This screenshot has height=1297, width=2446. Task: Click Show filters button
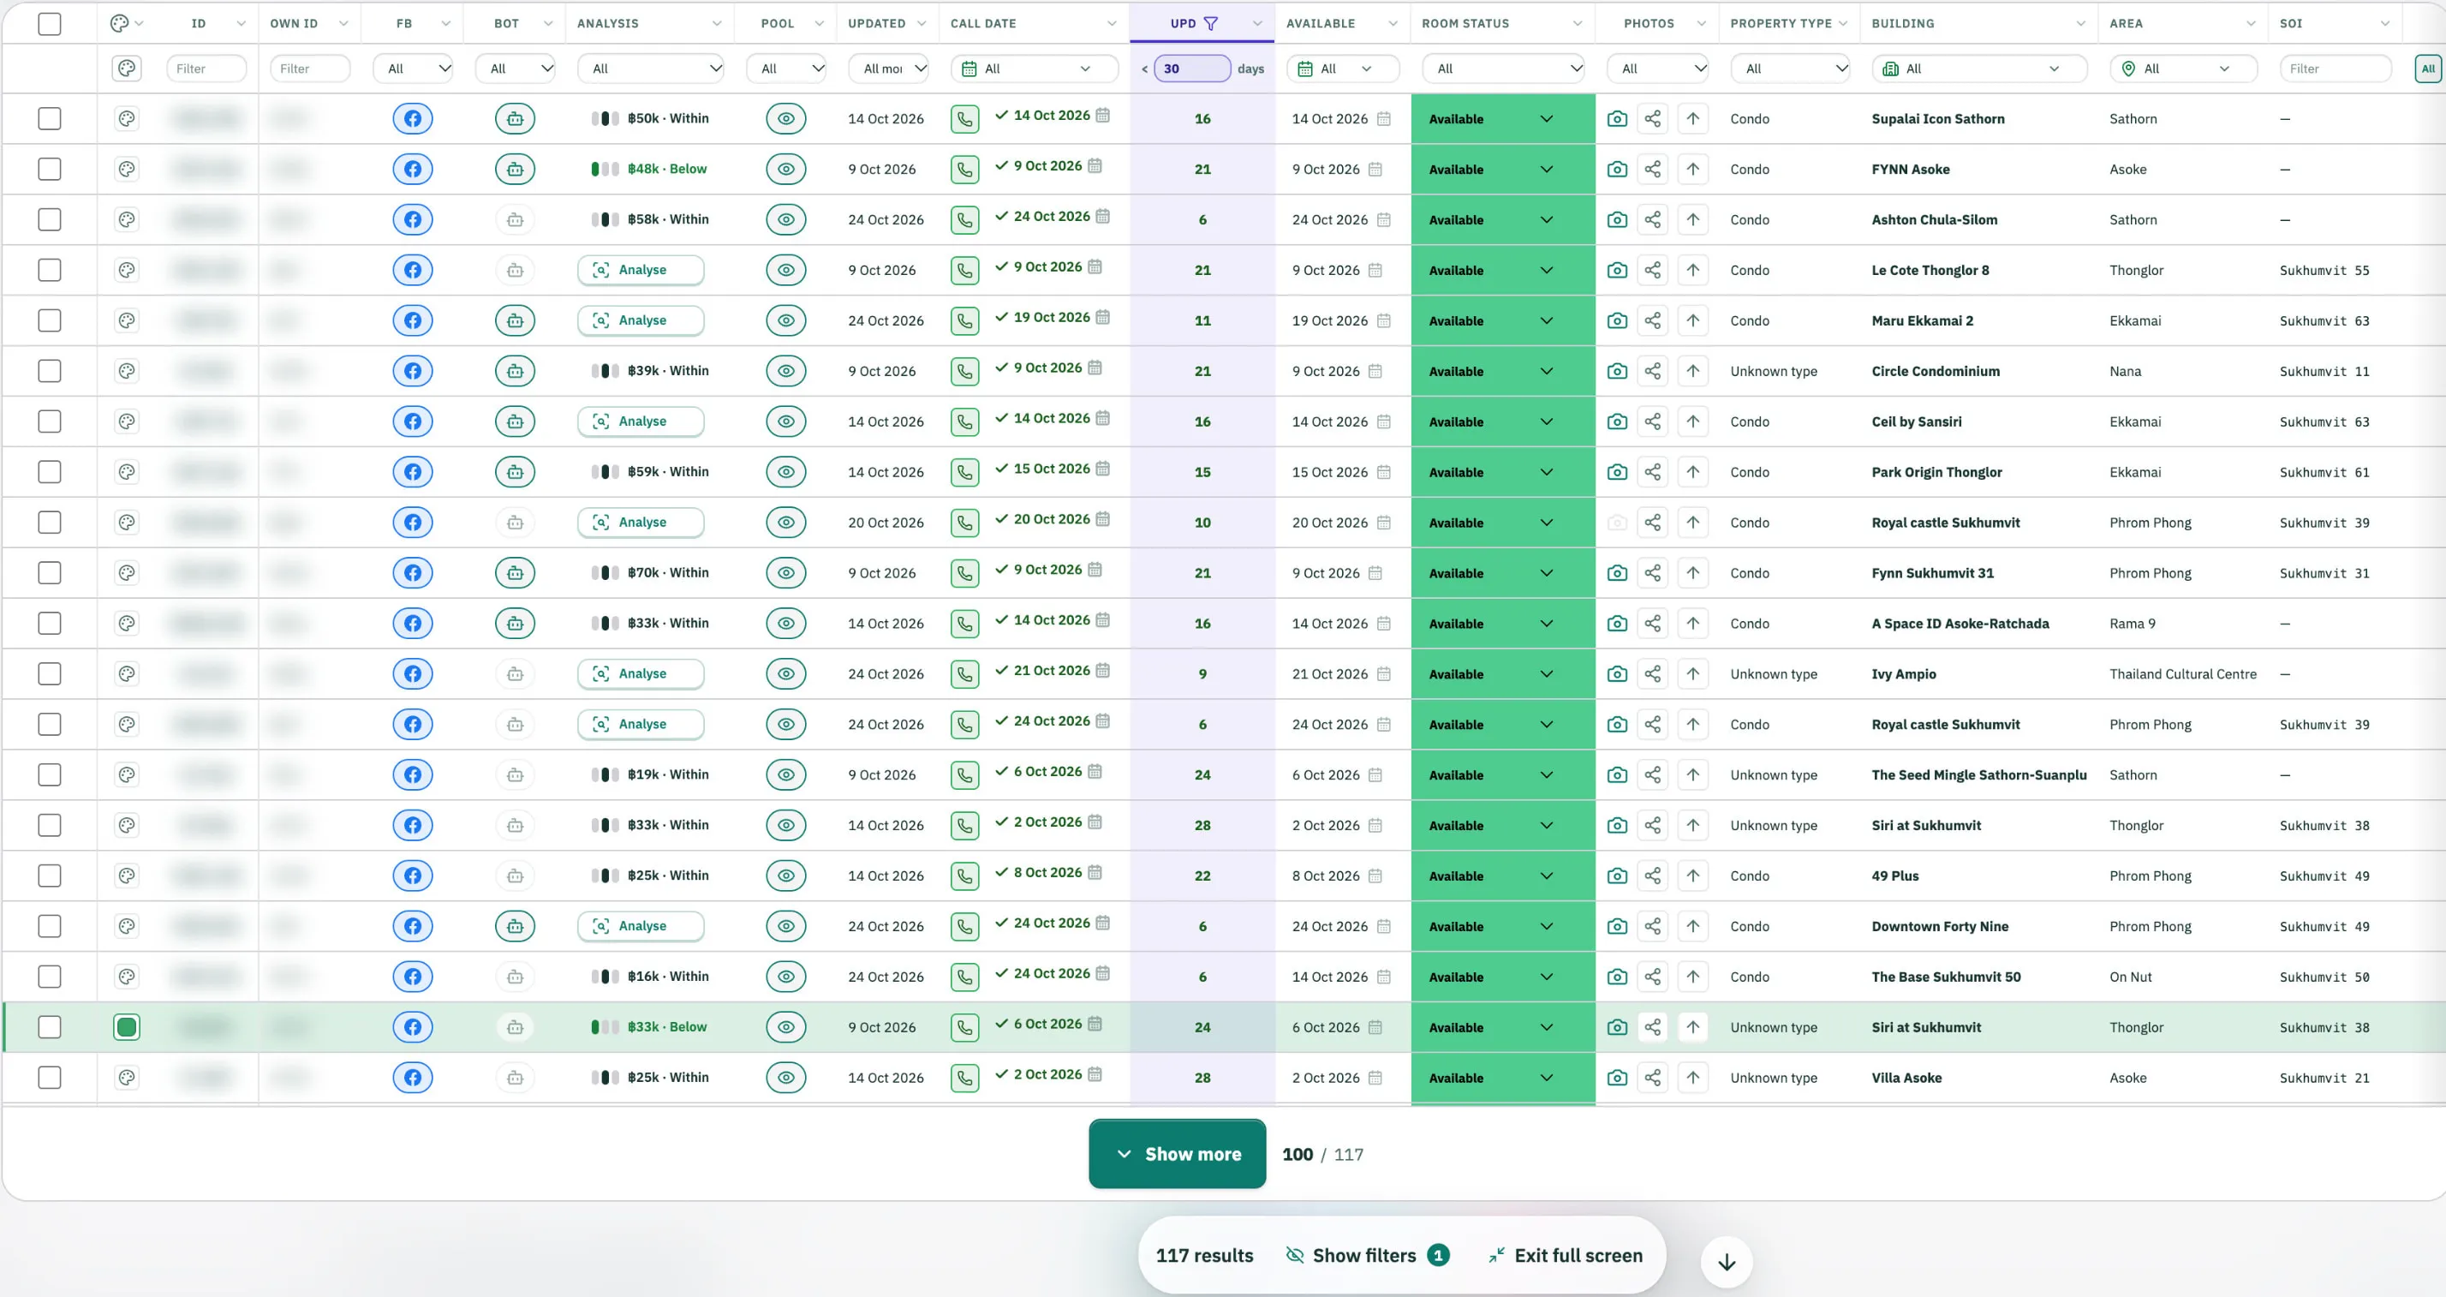pos(1366,1255)
